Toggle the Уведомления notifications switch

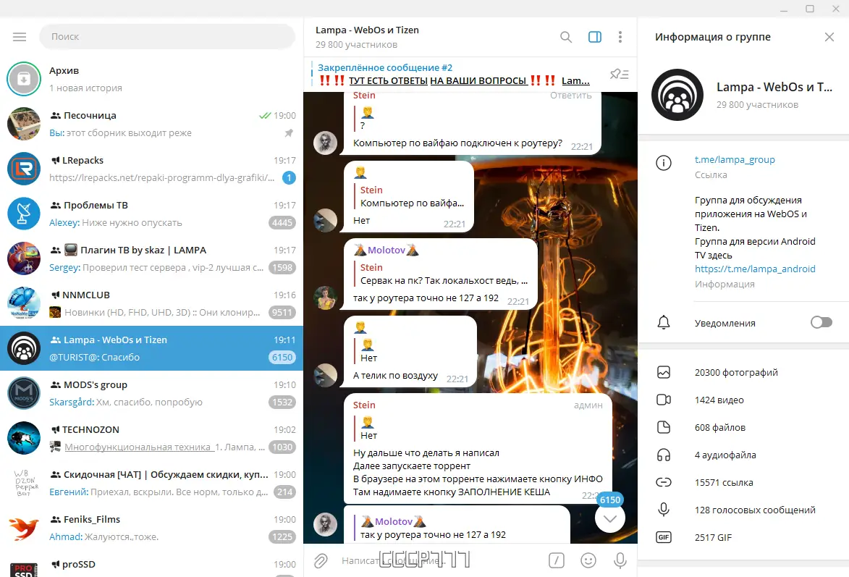[x=821, y=322]
